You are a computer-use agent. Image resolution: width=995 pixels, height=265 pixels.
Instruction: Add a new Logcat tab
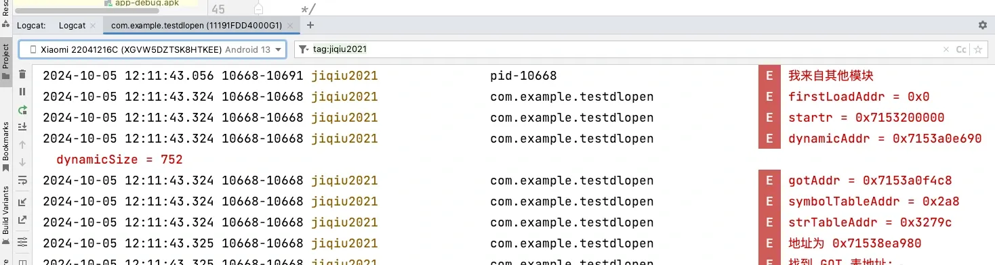[x=310, y=25]
